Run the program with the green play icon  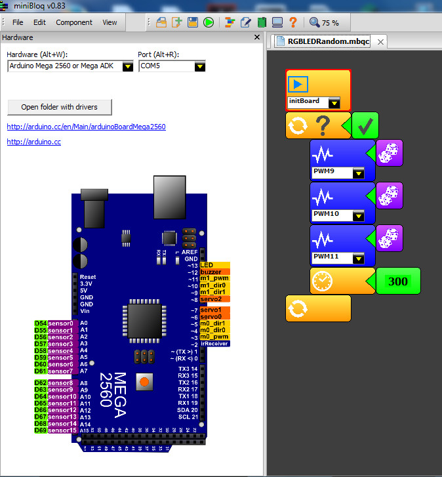coord(209,22)
